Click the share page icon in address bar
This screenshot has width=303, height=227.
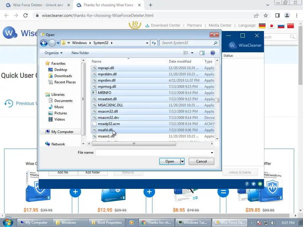click(x=256, y=15)
